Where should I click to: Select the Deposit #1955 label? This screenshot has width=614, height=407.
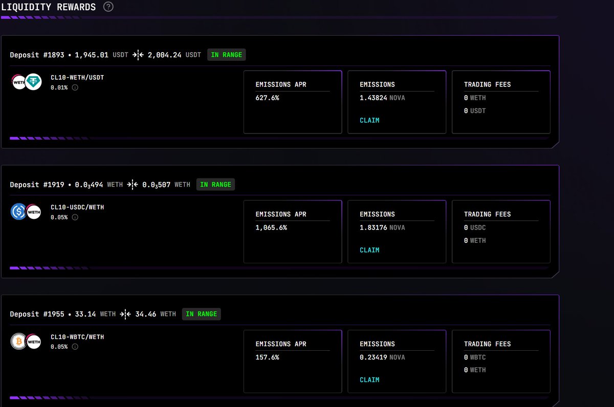37,314
